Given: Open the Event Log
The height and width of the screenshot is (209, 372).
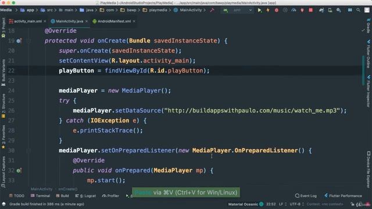Looking at the screenshot, I should [x=306, y=196].
